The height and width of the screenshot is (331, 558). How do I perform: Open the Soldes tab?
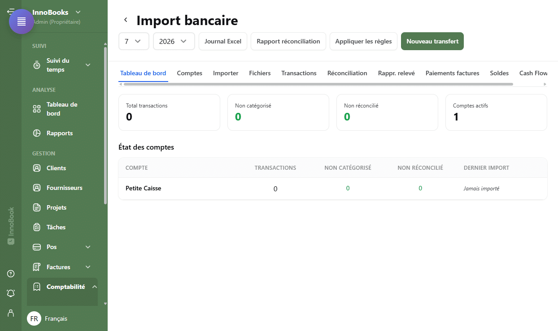[499, 73]
